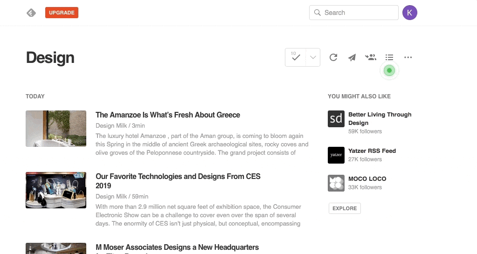The image size is (477, 254).
Task: Click the 'Design Milk / 3min' source text
Action: click(x=120, y=126)
